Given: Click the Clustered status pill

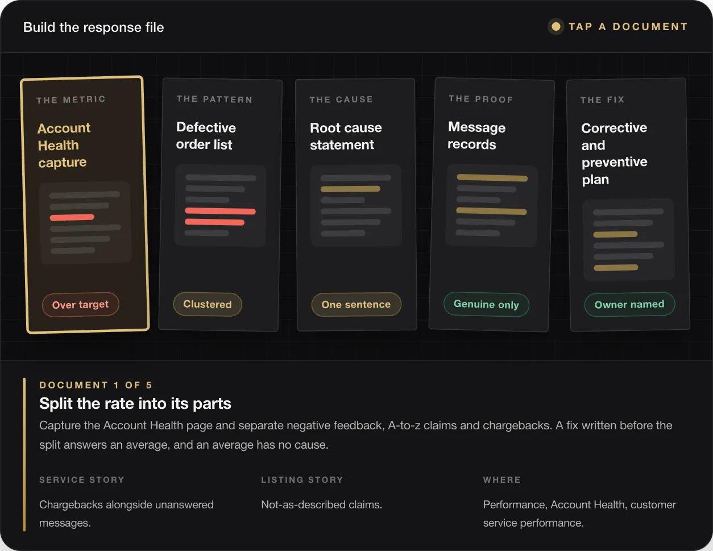Looking at the screenshot, I should 208,304.
